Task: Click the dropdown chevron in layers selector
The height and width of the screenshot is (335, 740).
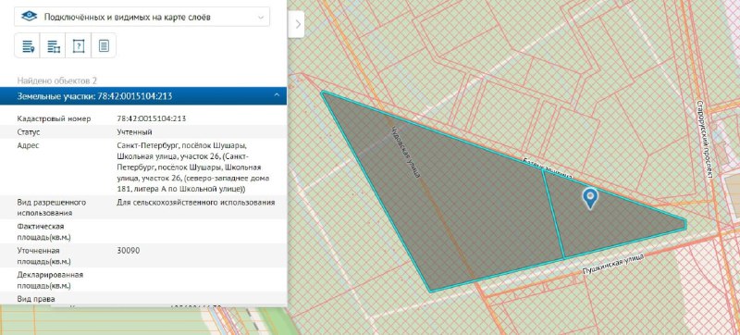Action: pos(261,18)
